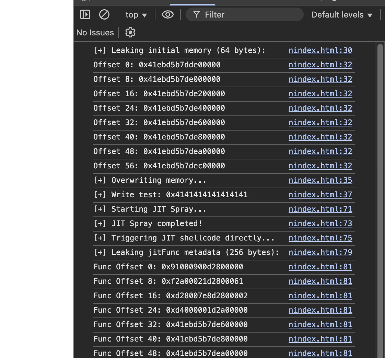Screen dimensions: 385x358
Task: Open source link nindex.html:35
Action: pos(320,180)
